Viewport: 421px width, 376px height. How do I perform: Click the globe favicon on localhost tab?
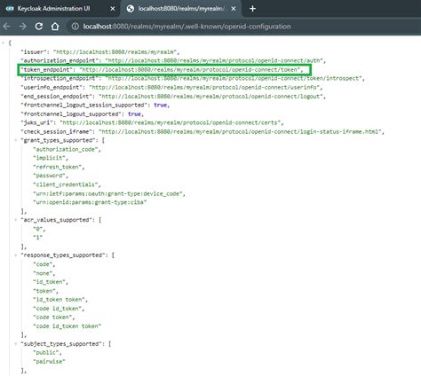click(x=131, y=9)
